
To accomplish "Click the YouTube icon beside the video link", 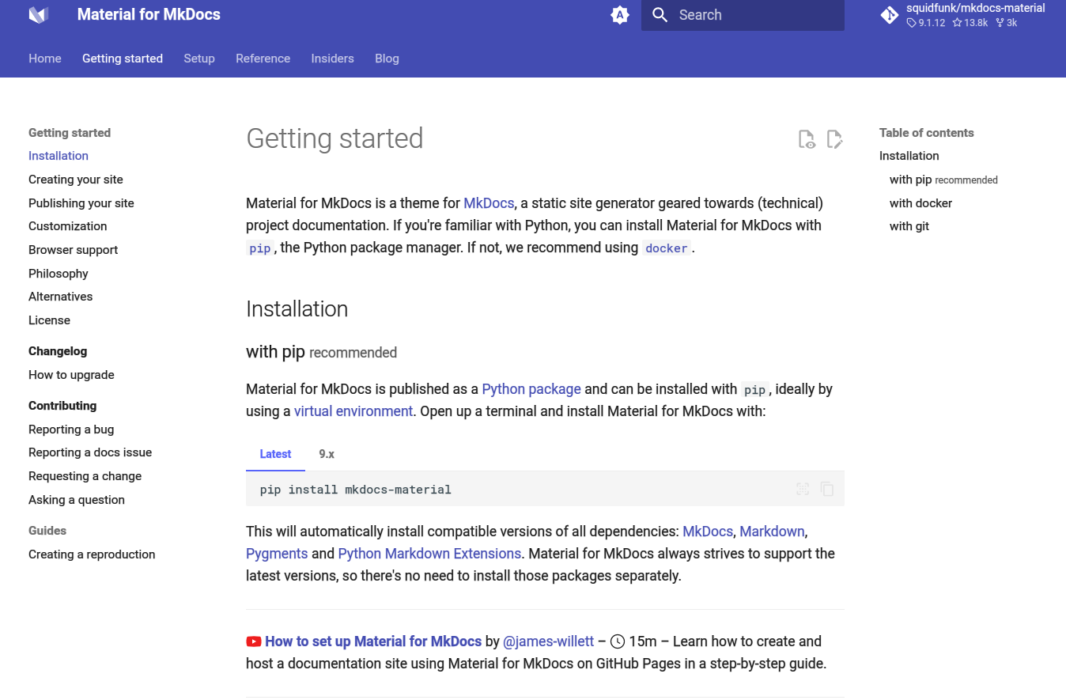I will tap(252, 641).
